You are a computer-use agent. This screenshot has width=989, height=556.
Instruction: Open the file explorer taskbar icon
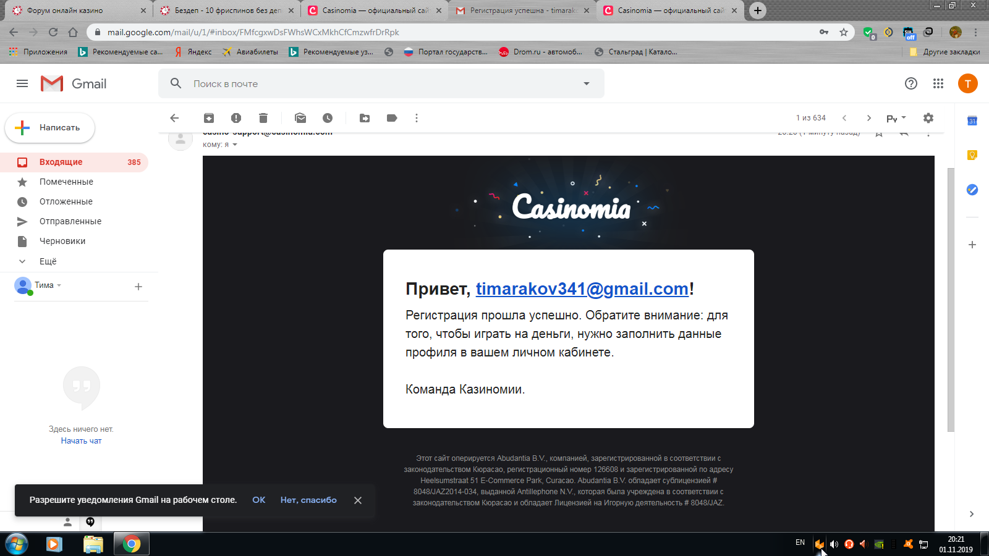coord(93,544)
